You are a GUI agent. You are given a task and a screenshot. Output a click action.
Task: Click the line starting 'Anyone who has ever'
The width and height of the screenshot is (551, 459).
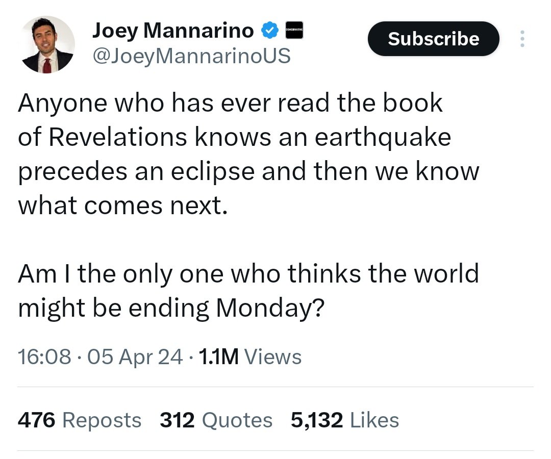coord(230,104)
